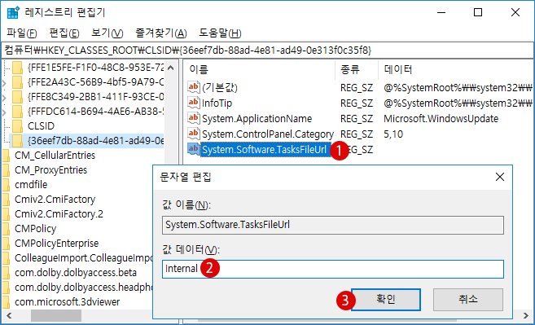The height and width of the screenshot is (325, 535).
Task: Select the Cmiv2.CmiFactory.2 key
Action: (59, 214)
